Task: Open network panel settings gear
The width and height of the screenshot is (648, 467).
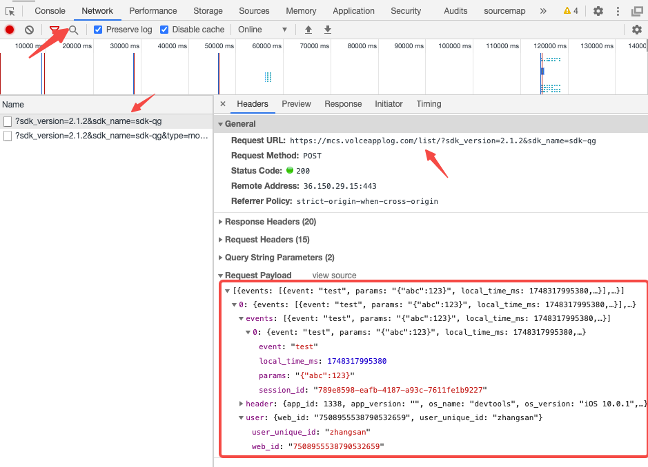Action: (x=637, y=30)
